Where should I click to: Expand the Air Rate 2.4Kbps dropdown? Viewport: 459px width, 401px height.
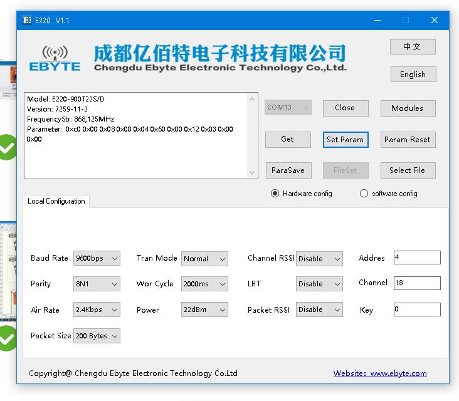(x=97, y=310)
